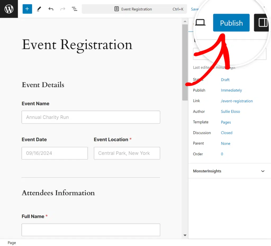Open the Draft status dropdown

(x=225, y=80)
